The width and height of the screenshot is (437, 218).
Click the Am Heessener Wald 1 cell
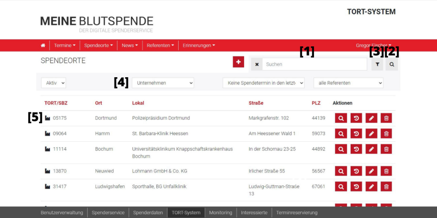point(272,134)
